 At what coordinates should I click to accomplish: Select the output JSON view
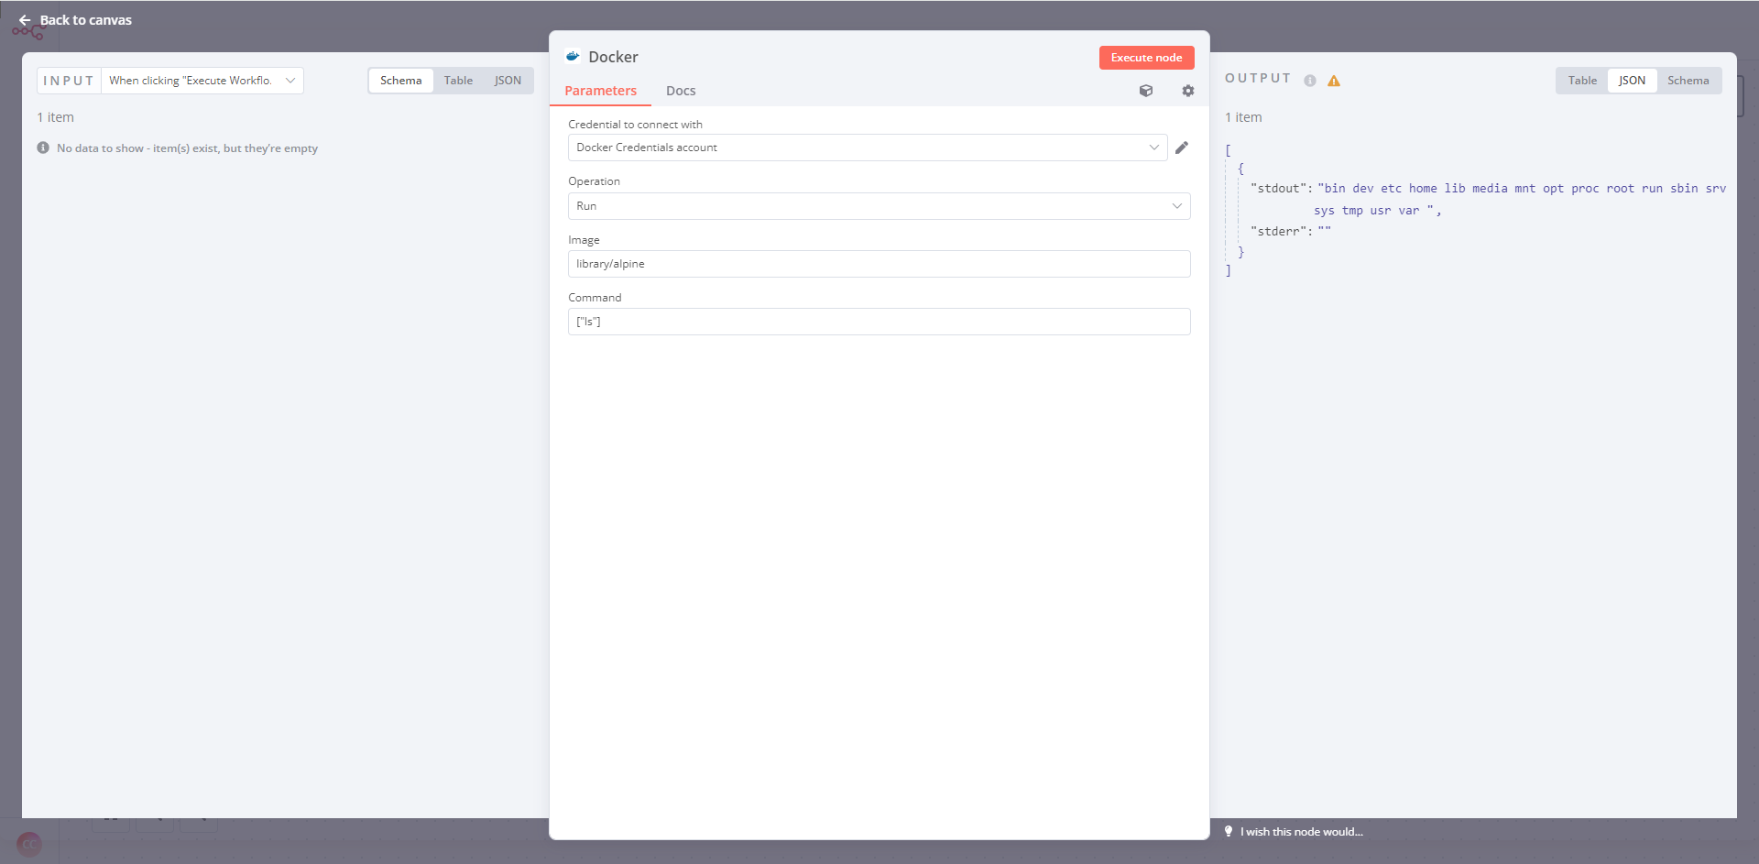point(1632,81)
